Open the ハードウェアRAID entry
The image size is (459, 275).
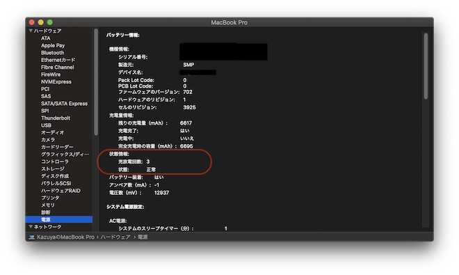[x=61, y=191]
